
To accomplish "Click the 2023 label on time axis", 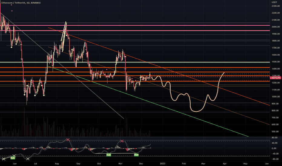I will pos(162,164).
